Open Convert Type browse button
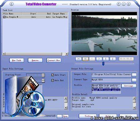Screen dimensions: 140x121 pos(134,80)
